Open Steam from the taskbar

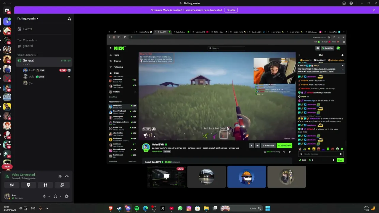[119, 208]
